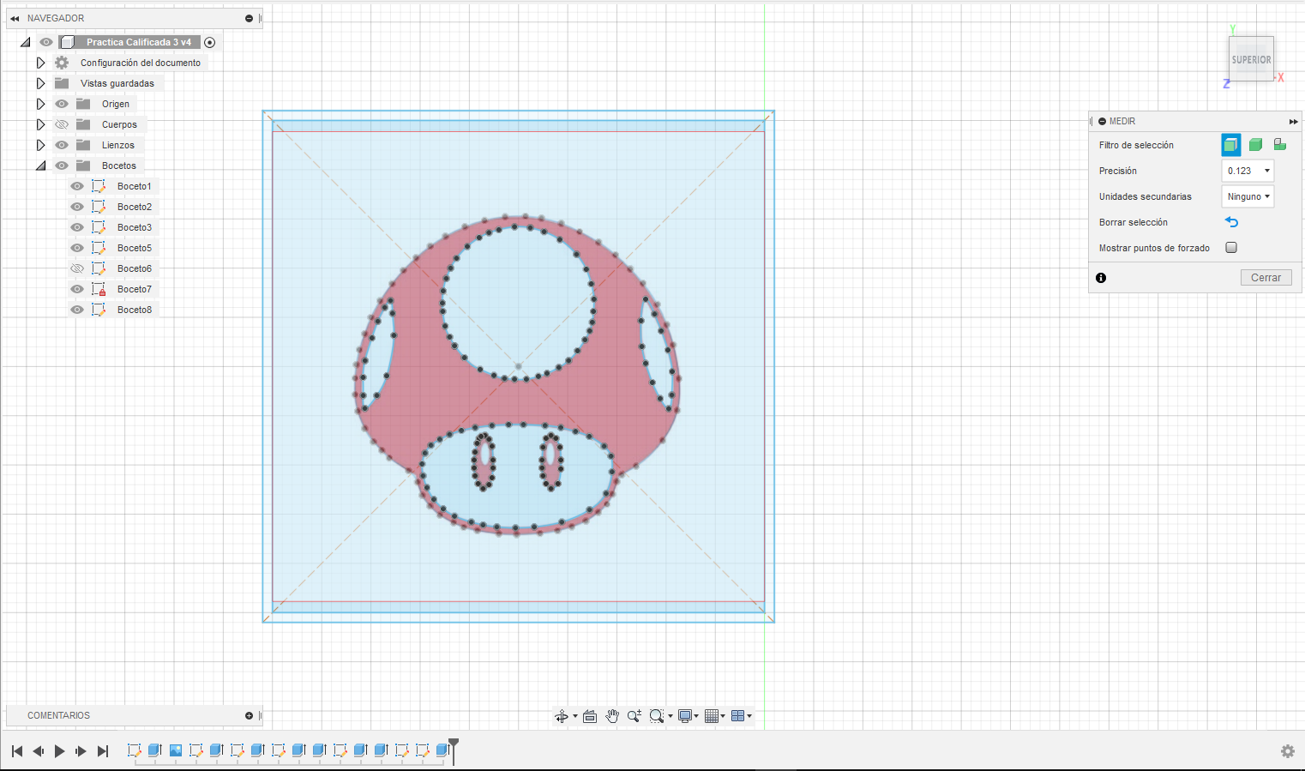This screenshot has width=1305, height=771.
Task: Hide Boceto3 using its eye icon
Action: click(x=77, y=227)
